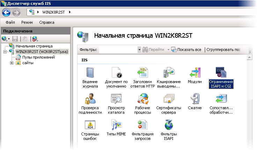The width and height of the screenshot is (257, 150).
Task: Open the Сжатие feature
Action: click(x=195, y=102)
